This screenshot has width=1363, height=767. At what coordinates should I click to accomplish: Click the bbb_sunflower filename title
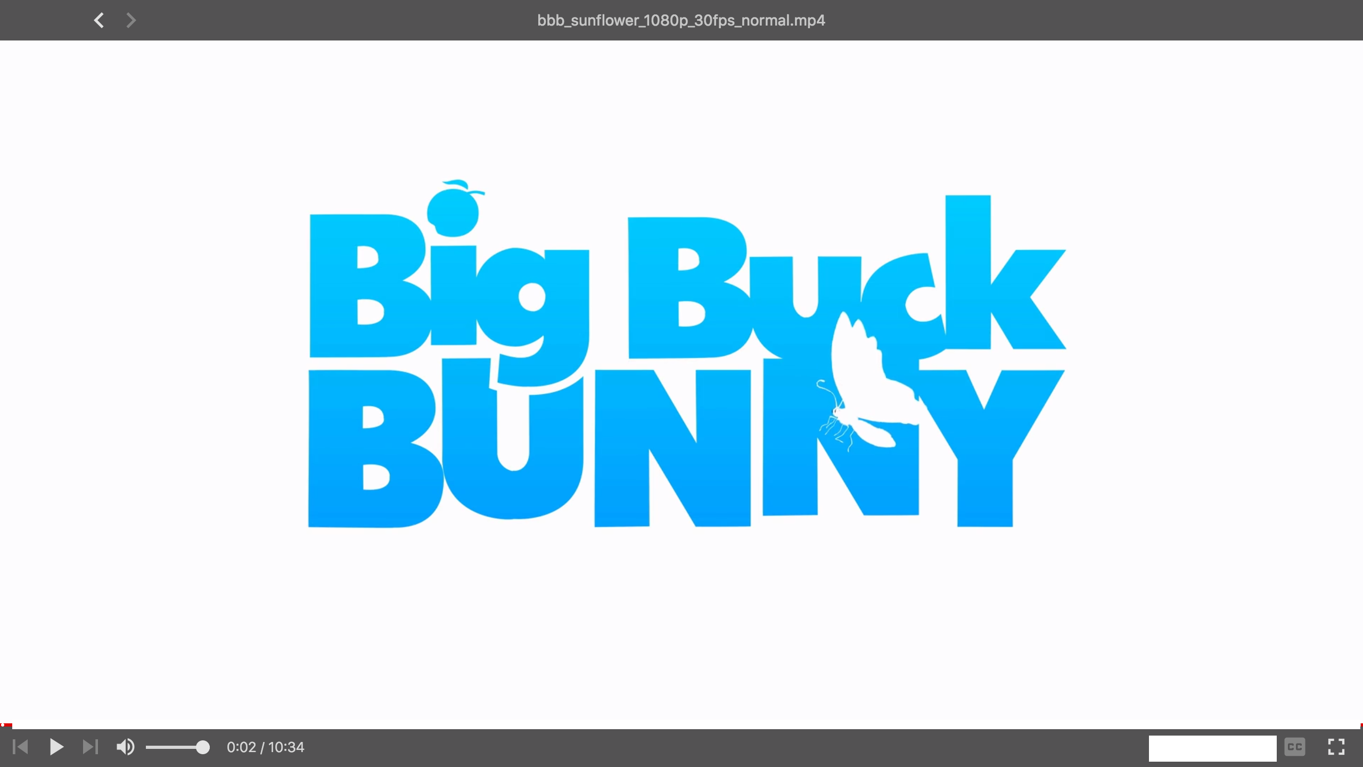(681, 20)
